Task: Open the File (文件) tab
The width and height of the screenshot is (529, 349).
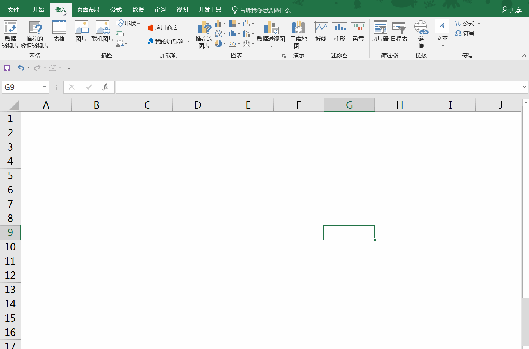Action: click(x=13, y=10)
